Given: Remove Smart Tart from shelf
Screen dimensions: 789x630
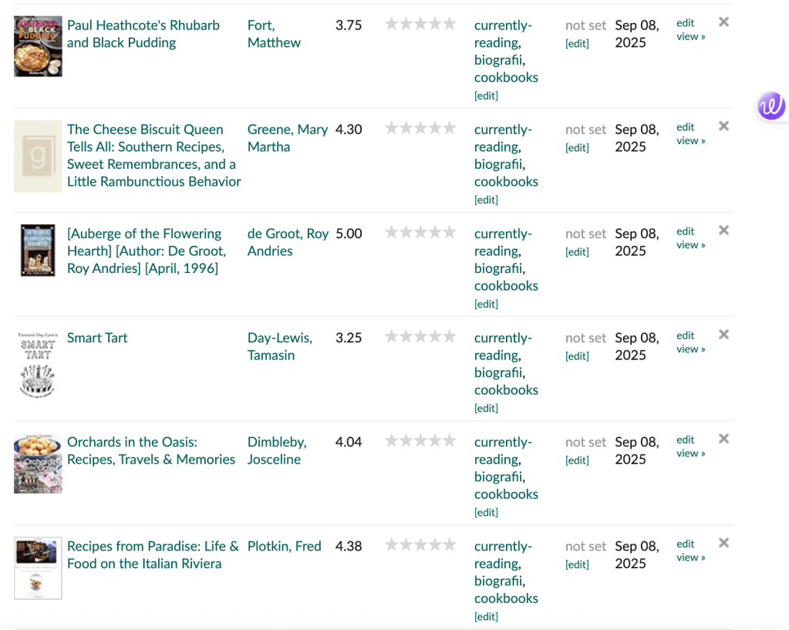Looking at the screenshot, I should pyautogui.click(x=723, y=335).
